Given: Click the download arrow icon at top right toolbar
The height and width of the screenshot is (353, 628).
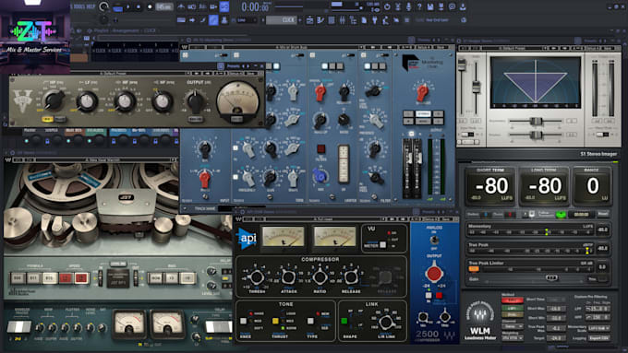Looking at the screenshot, I should tap(463, 6).
